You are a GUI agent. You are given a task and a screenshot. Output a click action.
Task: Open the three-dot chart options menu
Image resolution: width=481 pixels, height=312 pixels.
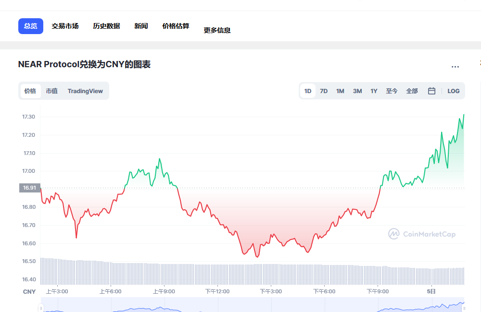click(x=455, y=66)
